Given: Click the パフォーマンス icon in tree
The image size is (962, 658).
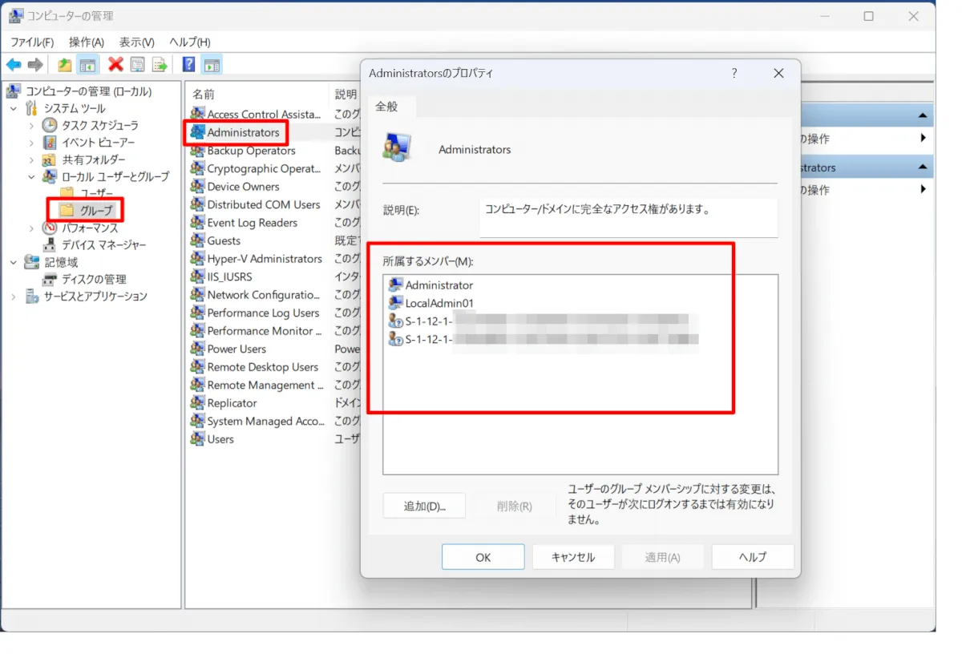Looking at the screenshot, I should [50, 228].
